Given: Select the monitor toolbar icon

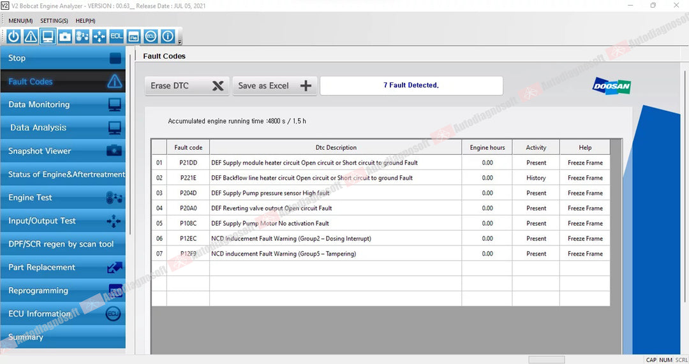Looking at the screenshot, I should coord(48,36).
